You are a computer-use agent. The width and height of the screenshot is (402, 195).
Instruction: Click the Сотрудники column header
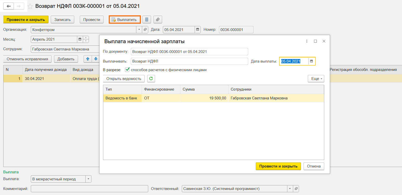(x=276, y=89)
